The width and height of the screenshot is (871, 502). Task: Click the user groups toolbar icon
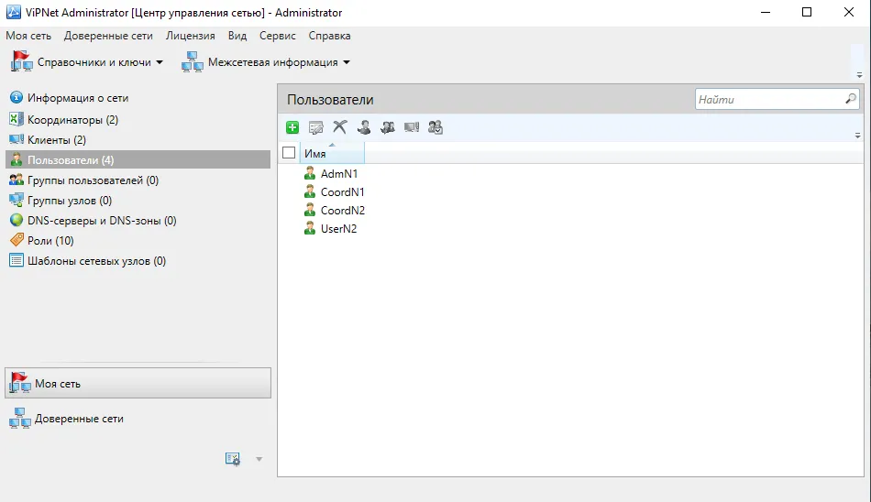tap(388, 127)
